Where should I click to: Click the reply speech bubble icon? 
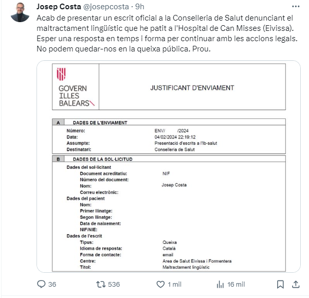pyautogui.click(x=42, y=285)
